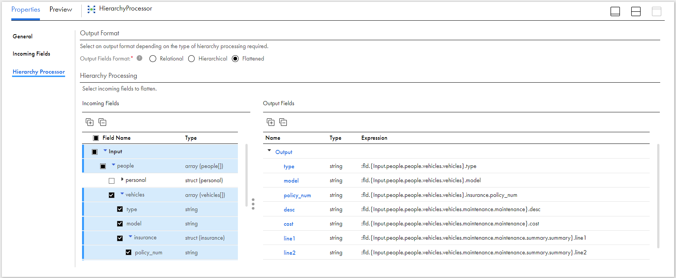This screenshot has width=676, height=278.
Task: Select the 'array (people[])' type cell
Action: 204,166
